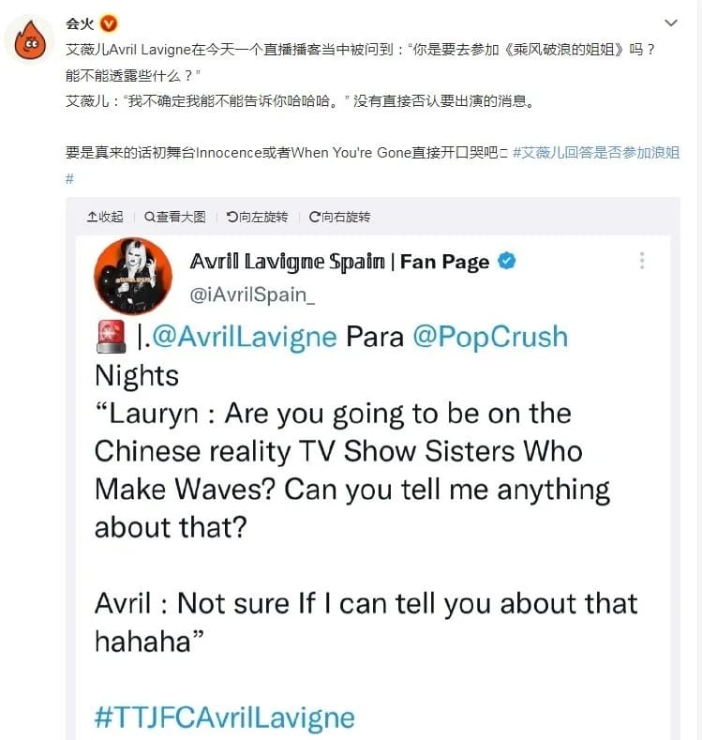The height and width of the screenshot is (740, 702).
Task: Click the embedded tweet image body
Action: (x=373, y=488)
